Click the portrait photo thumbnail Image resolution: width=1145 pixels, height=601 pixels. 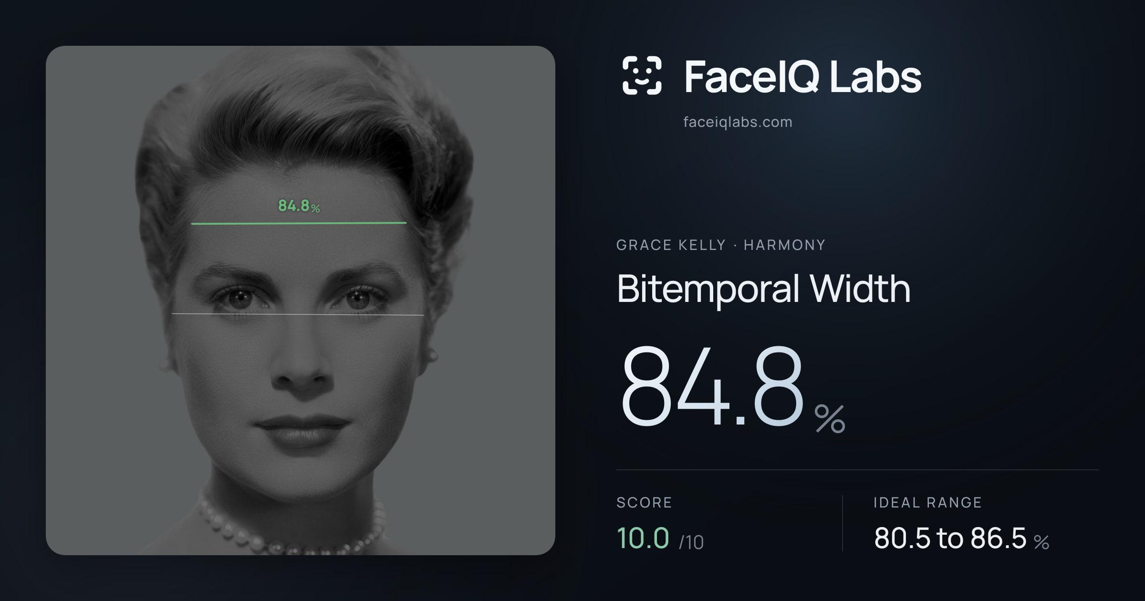pos(301,300)
